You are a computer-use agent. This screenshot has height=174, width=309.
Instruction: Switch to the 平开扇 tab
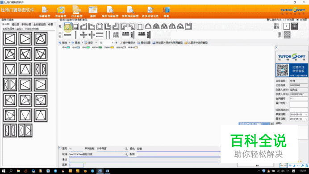6,24
